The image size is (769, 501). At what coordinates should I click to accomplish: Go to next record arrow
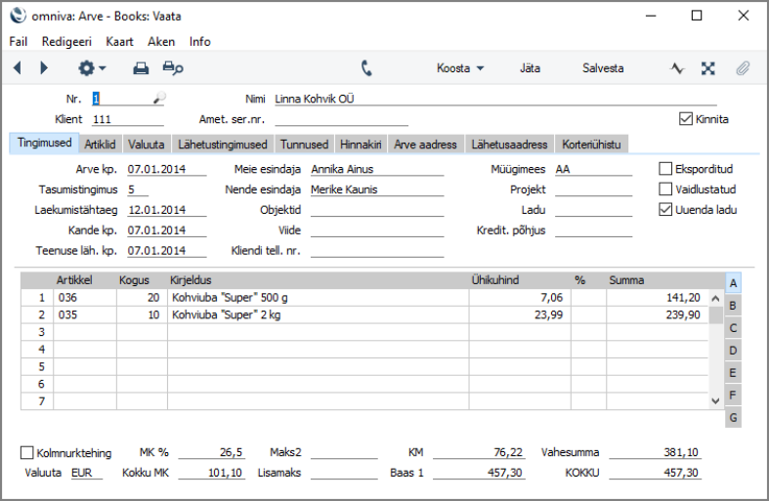(44, 67)
